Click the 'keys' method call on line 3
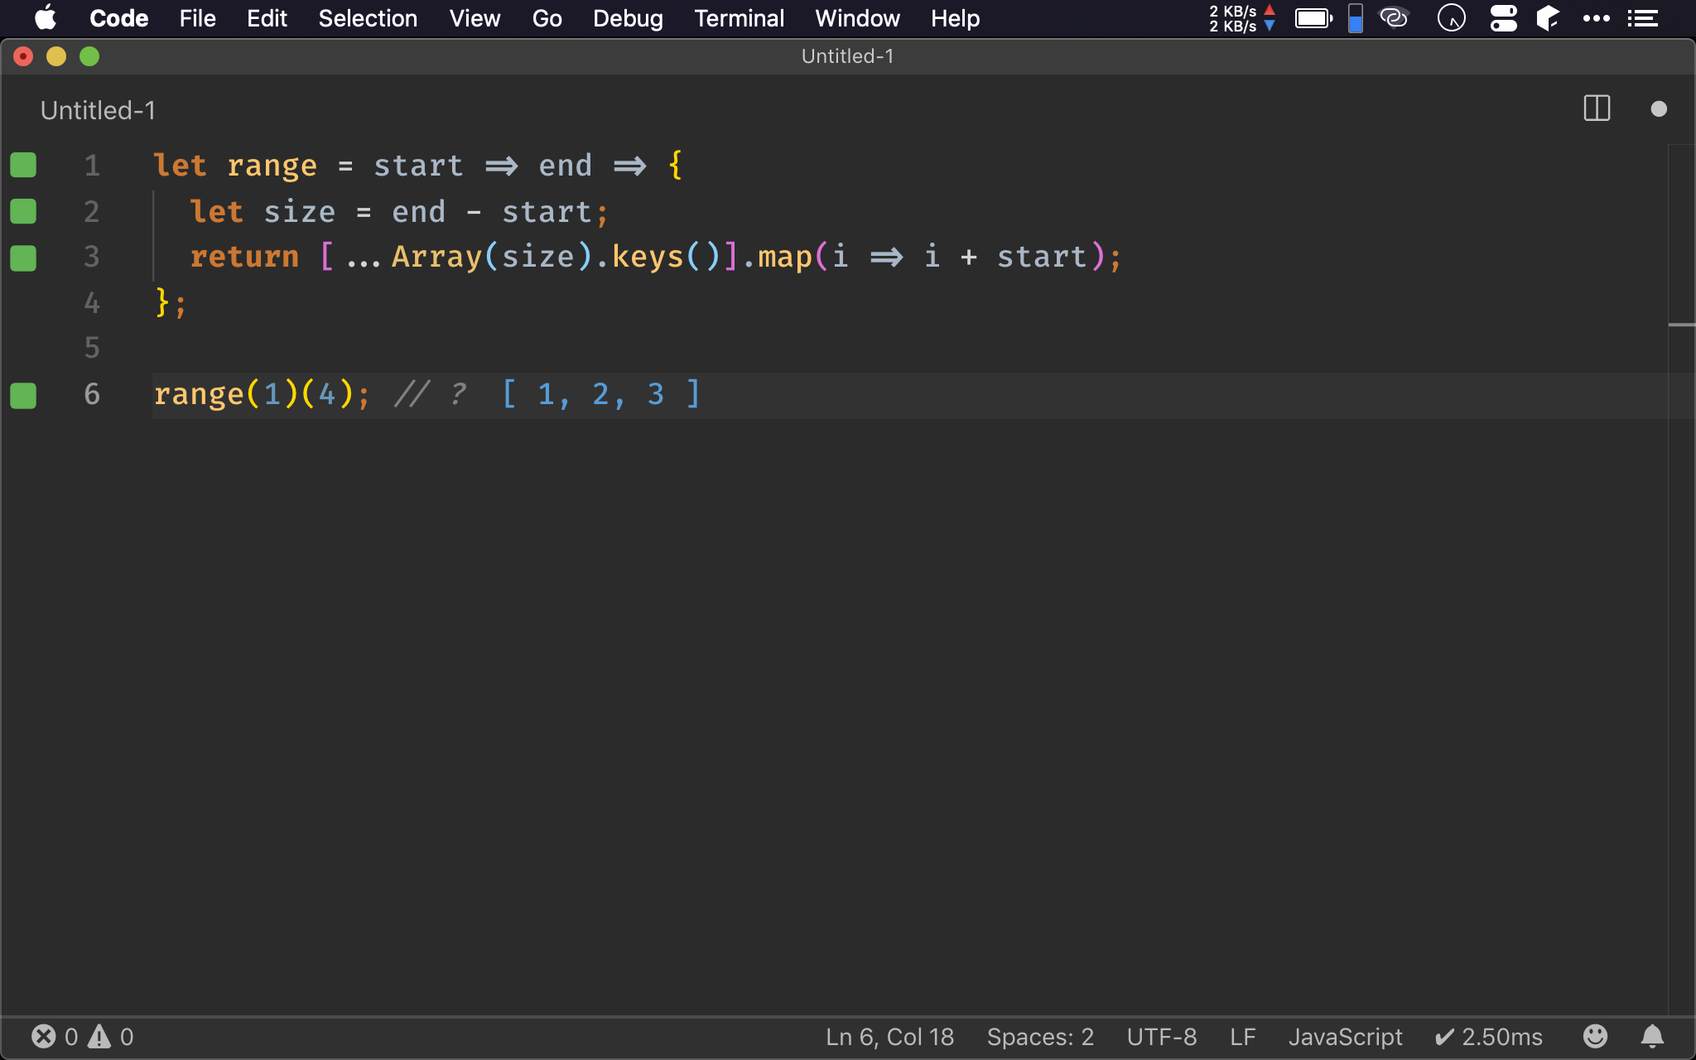This screenshot has width=1696, height=1060. tap(648, 257)
